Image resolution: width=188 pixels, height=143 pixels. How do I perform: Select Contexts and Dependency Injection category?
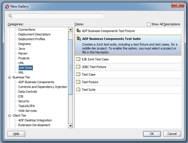point(42,87)
